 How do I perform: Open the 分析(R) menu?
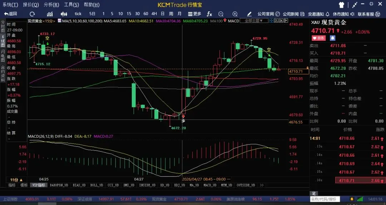(51, 5)
